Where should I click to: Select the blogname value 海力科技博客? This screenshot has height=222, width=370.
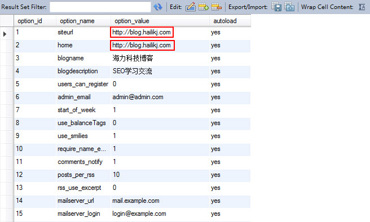(133, 58)
